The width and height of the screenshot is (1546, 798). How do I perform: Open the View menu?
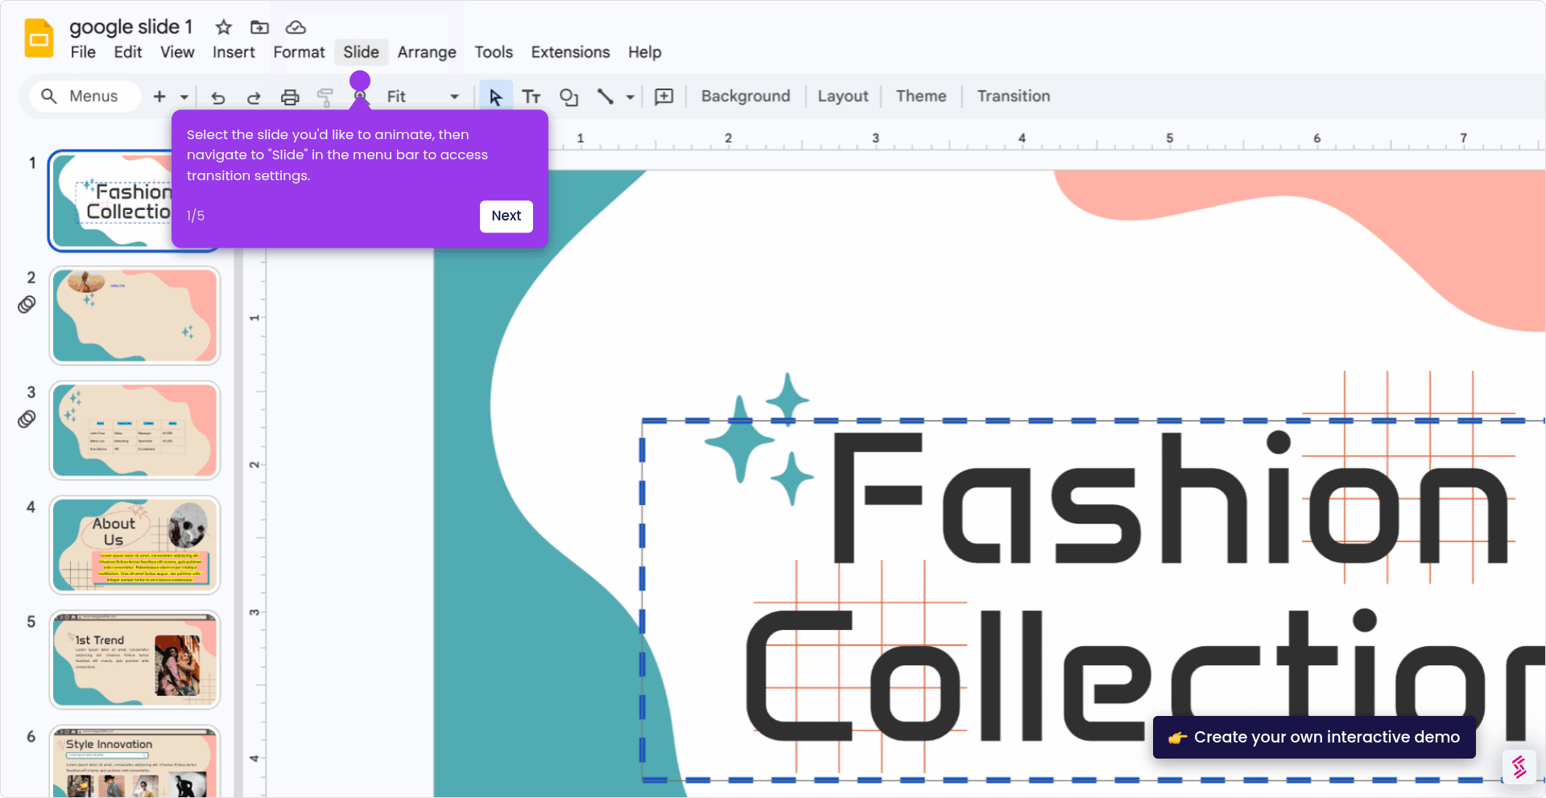coord(177,52)
